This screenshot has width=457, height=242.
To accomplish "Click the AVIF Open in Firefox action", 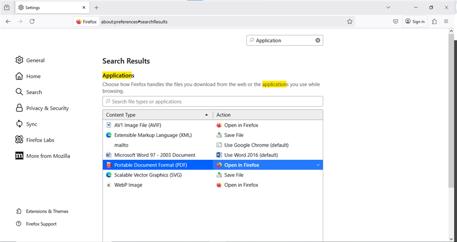I will click(241, 125).
